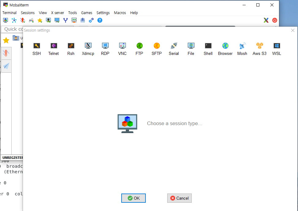Select the Xdmcp session type
The height and width of the screenshot is (211, 298).
click(88, 49)
